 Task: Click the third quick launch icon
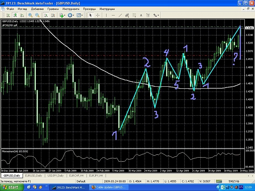coord(40,187)
